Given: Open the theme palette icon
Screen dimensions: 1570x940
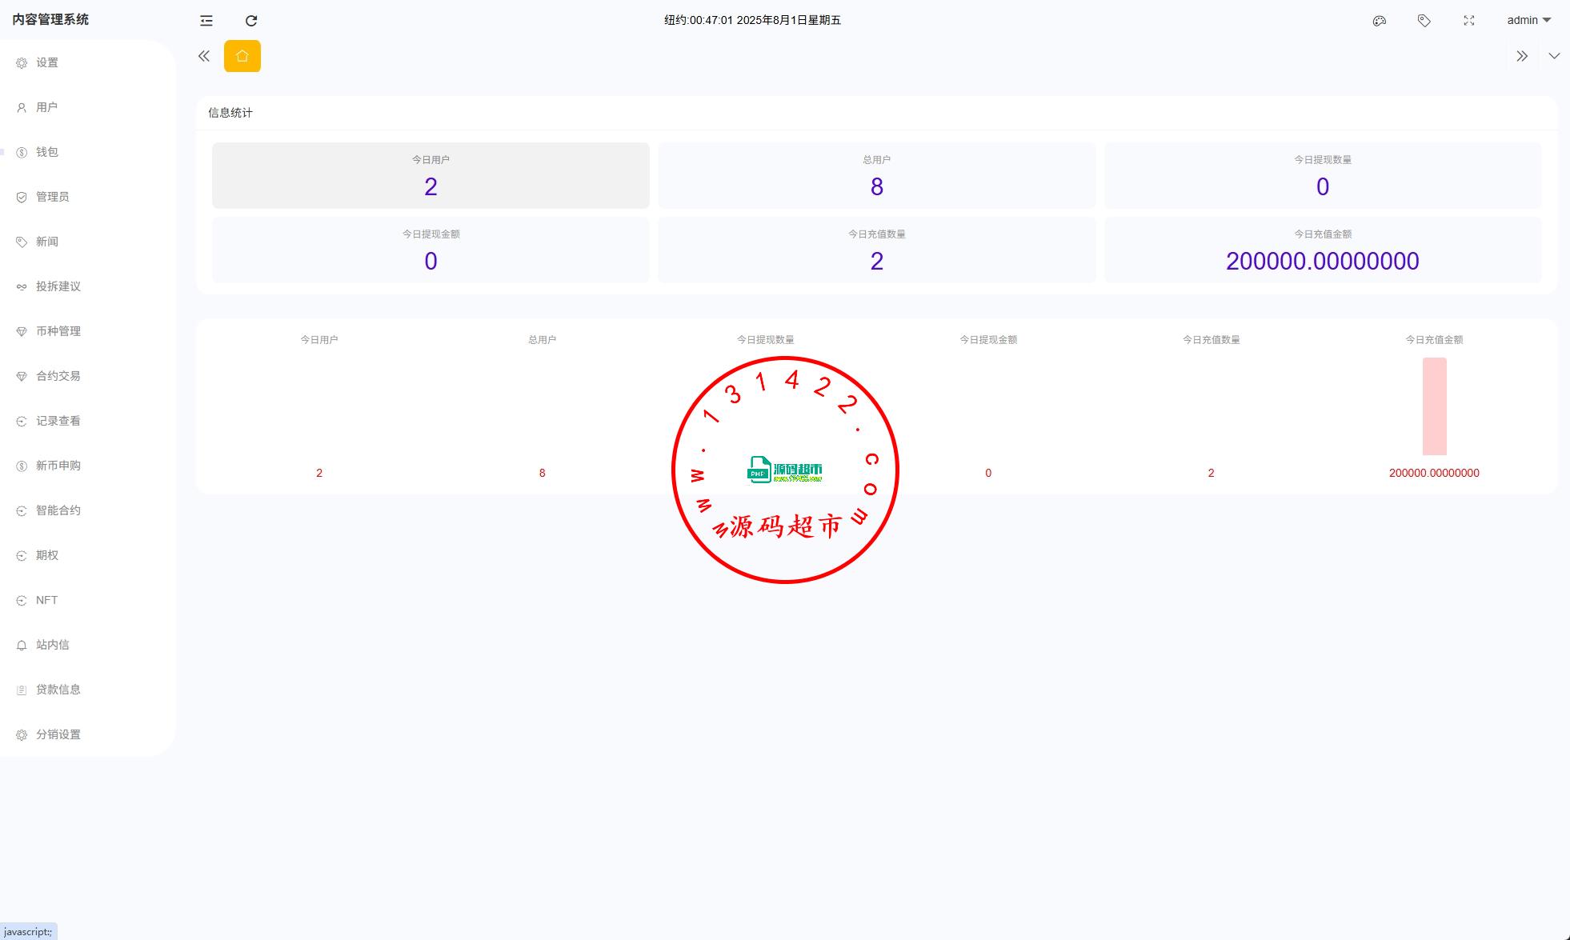Looking at the screenshot, I should (x=1379, y=21).
